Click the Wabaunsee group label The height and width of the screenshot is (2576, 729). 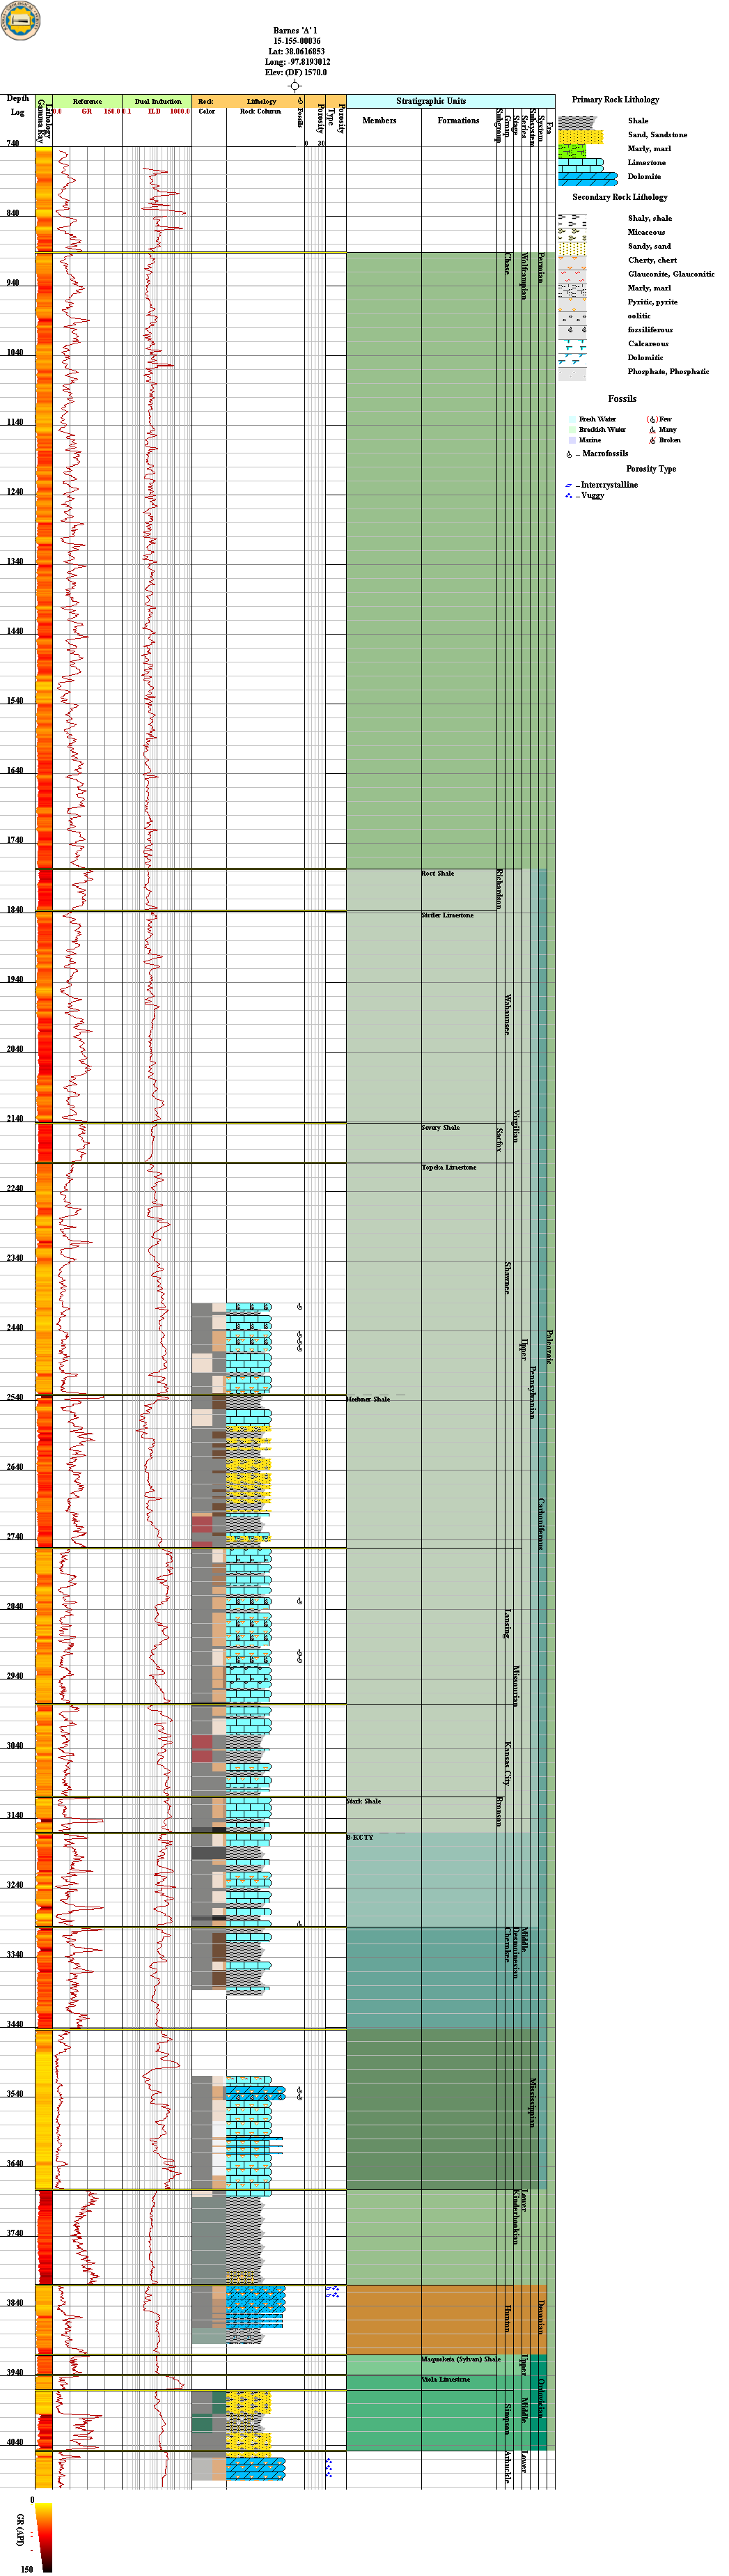[507, 1014]
